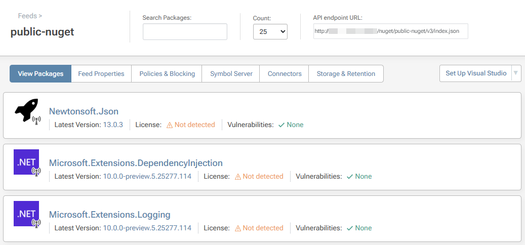Viewport: 525px width, 245px height.
Task: Open version 13.0.3 of Newtonsoft.Json
Action: click(x=113, y=125)
